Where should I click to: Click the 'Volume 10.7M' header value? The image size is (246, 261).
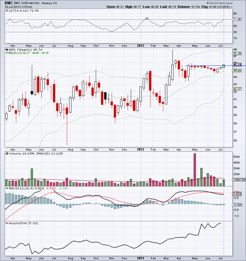188,7
